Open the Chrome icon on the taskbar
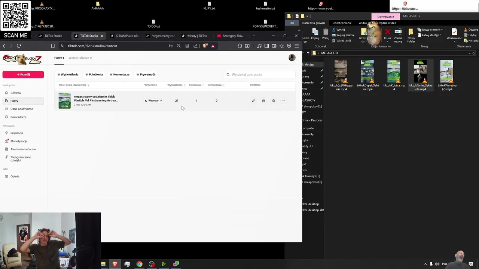 (x=139, y=264)
